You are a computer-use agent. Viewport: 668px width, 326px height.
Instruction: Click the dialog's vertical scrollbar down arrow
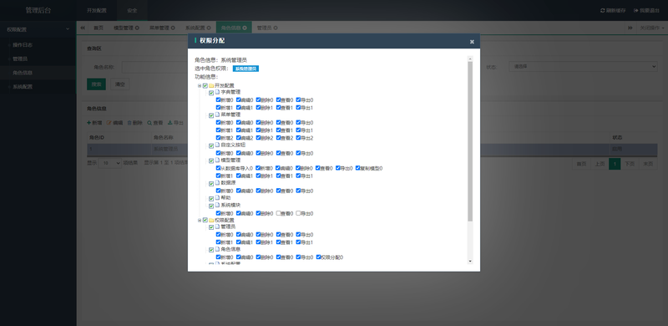470,261
